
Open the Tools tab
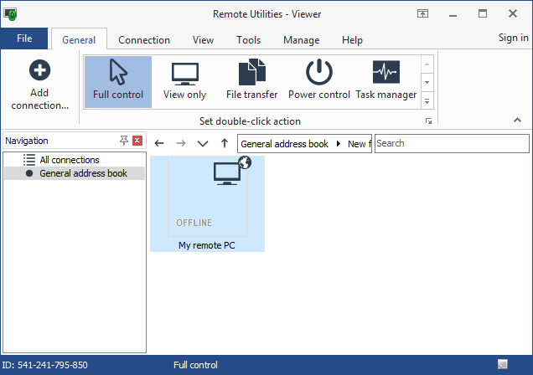pyautogui.click(x=248, y=39)
